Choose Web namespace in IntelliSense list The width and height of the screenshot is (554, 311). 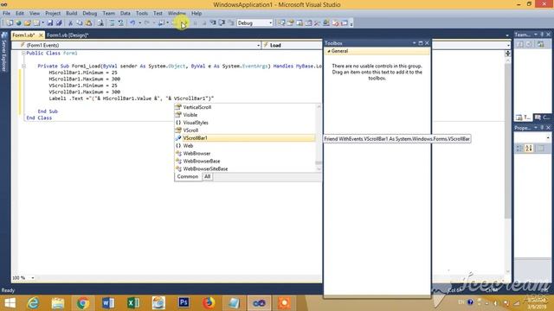click(245, 146)
